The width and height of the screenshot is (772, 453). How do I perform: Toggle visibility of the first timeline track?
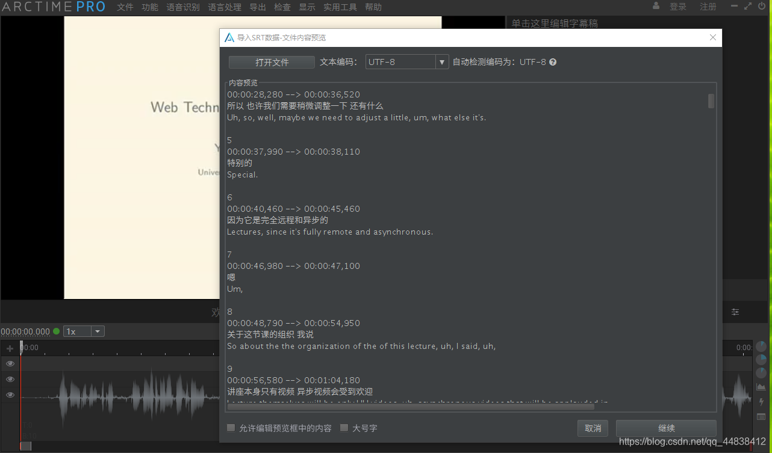[10, 364]
